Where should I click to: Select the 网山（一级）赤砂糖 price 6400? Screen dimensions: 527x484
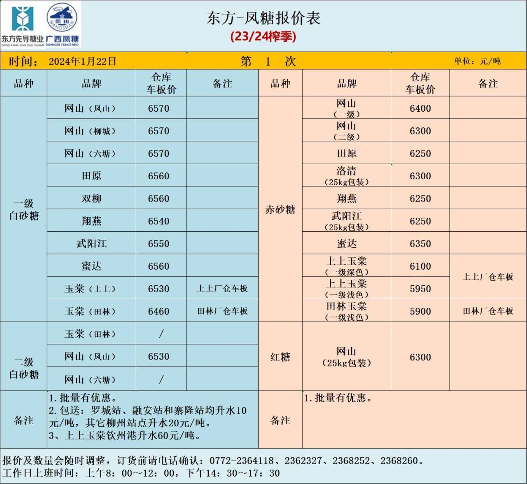pos(420,108)
